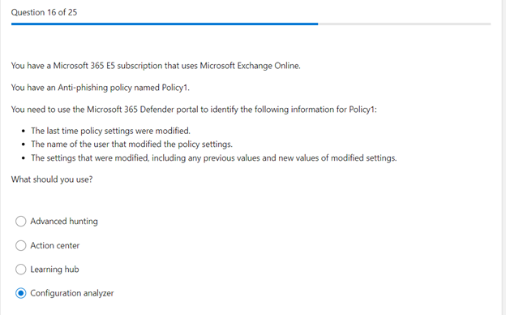Image resolution: width=506 pixels, height=315 pixels.
Task: Click the What should you use prompt
Action: click(52, 179)
